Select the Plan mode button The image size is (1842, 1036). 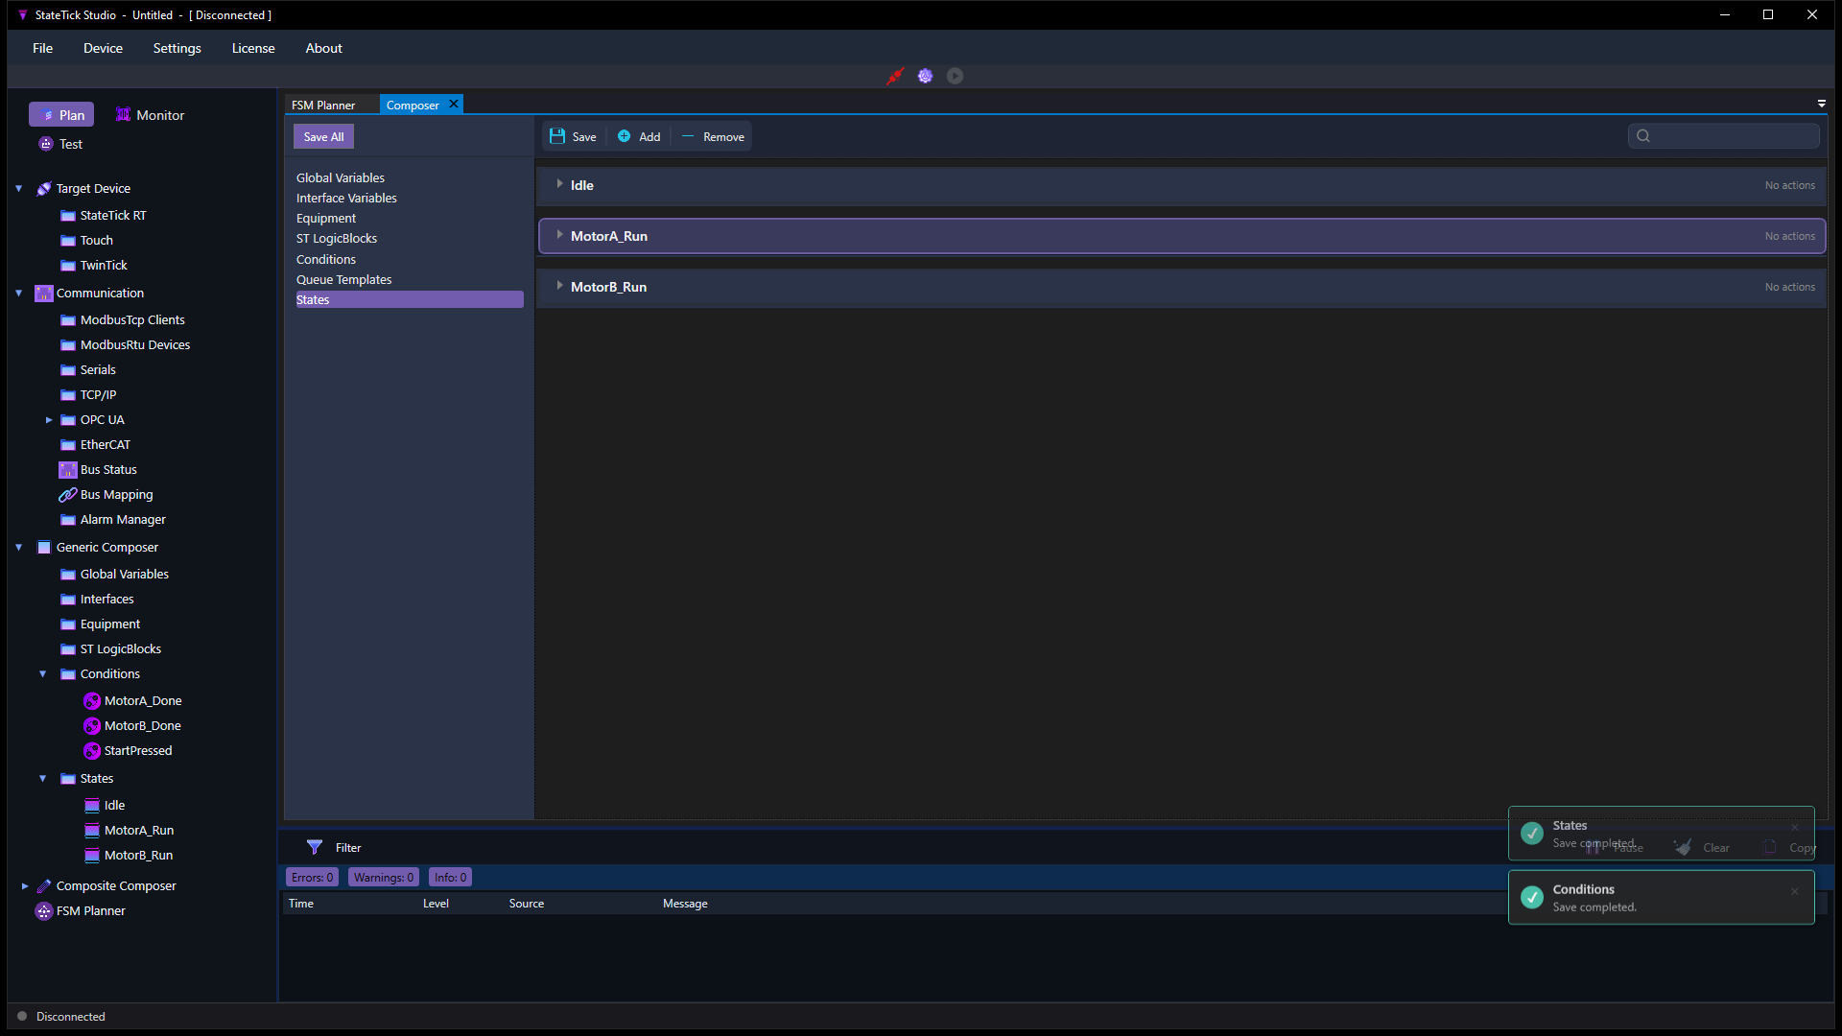click(x=61, y=115)
